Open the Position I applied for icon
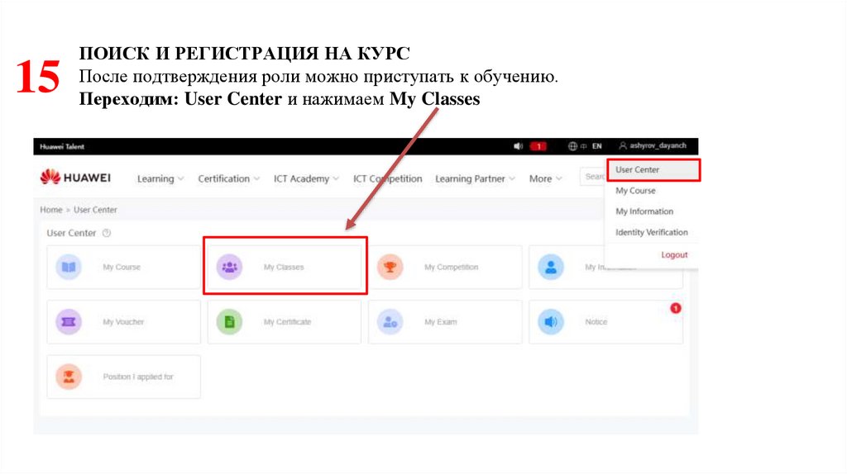The width and height of the screenshot is (847, 474). pos(69,377)
